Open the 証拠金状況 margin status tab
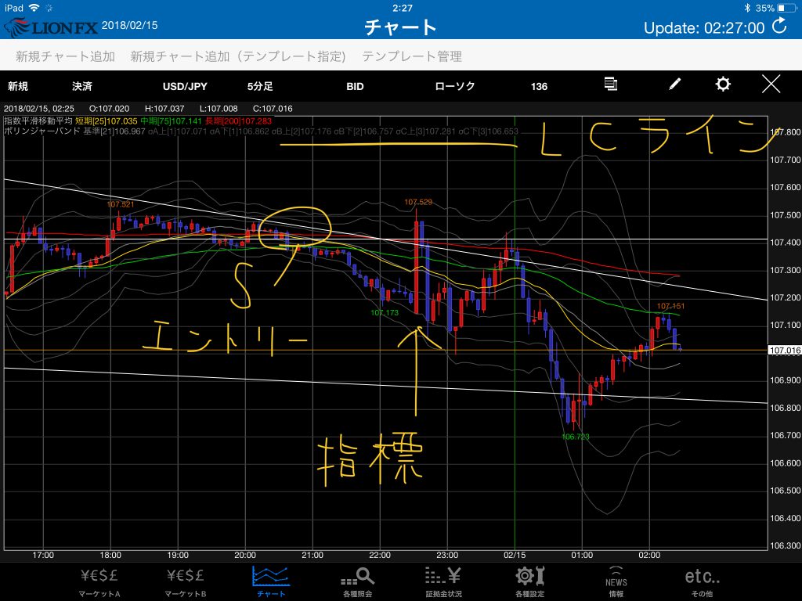This screenshot has width=802, height=601. click(x=443, y=581)
